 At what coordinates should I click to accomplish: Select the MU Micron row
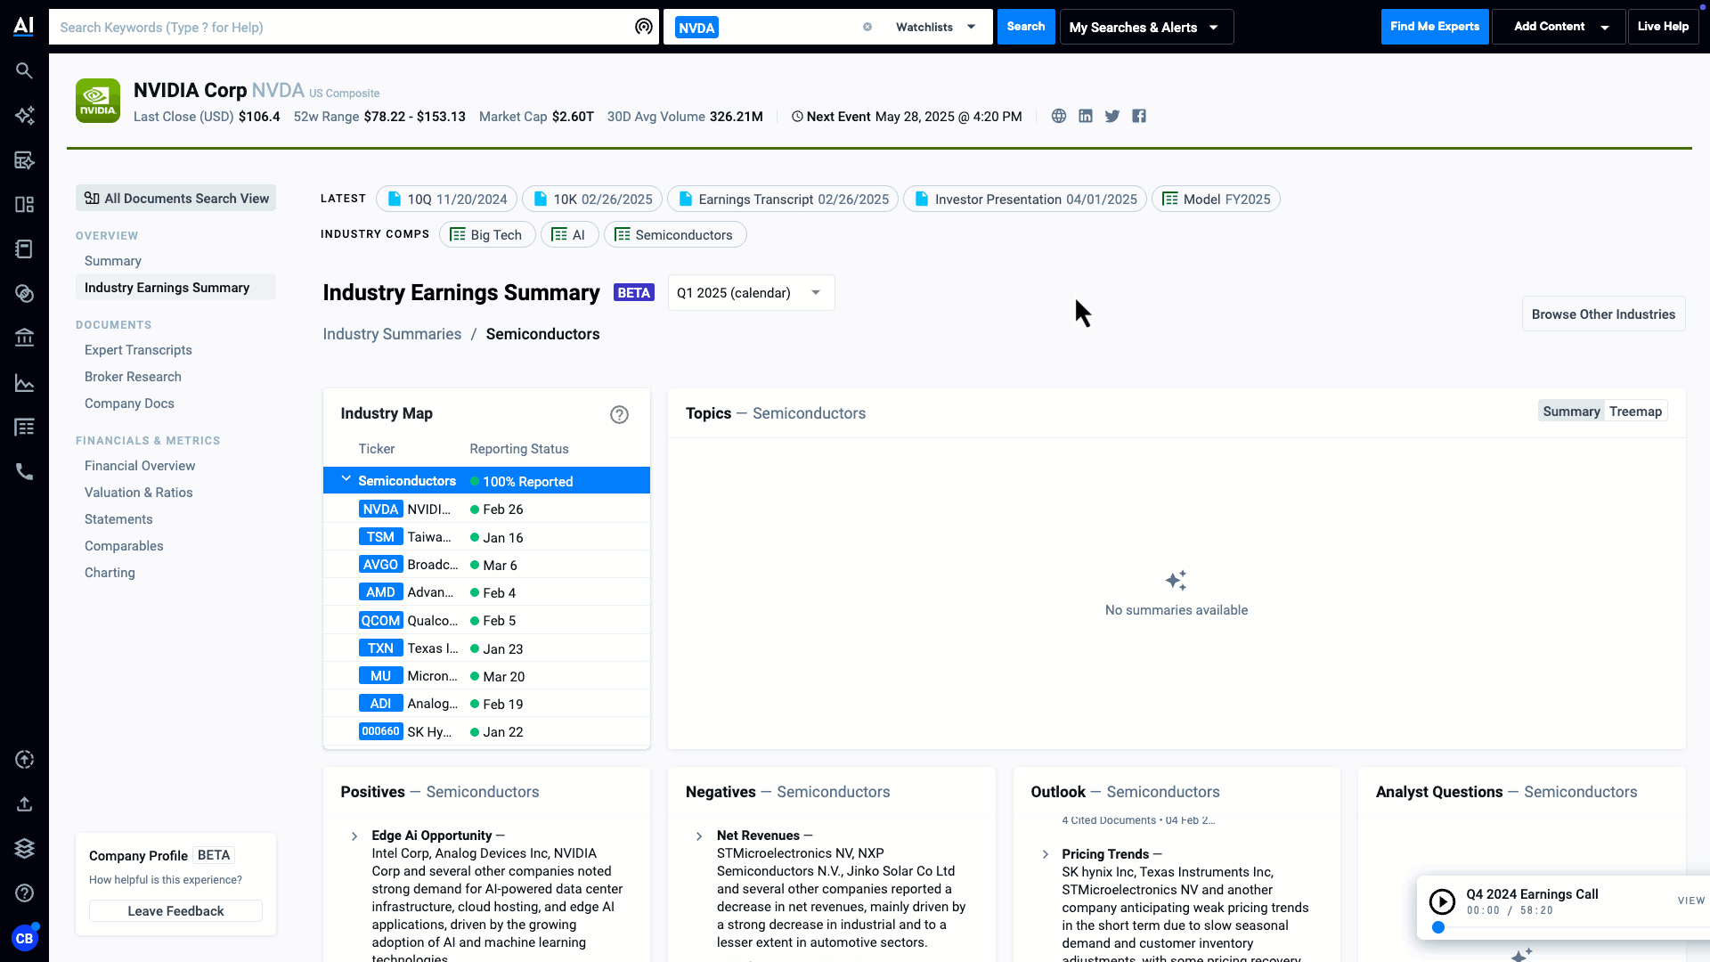486,676
